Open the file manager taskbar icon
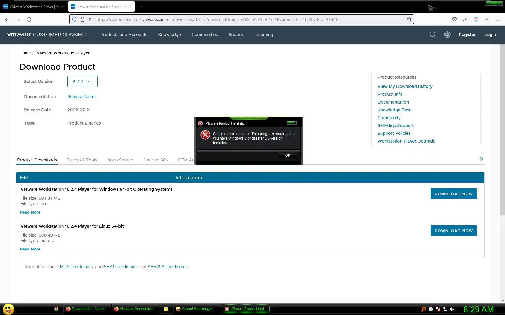This screenshot has height=315, width=505. 166,309
